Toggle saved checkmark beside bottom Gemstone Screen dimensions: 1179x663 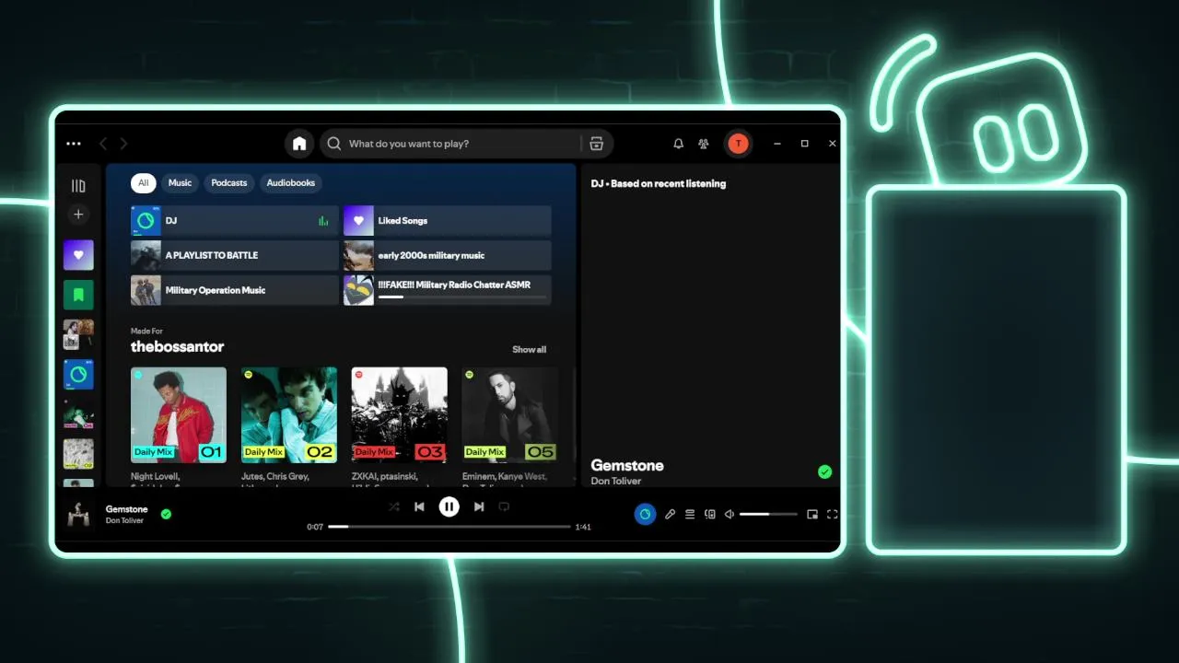[x=166, y=514]
